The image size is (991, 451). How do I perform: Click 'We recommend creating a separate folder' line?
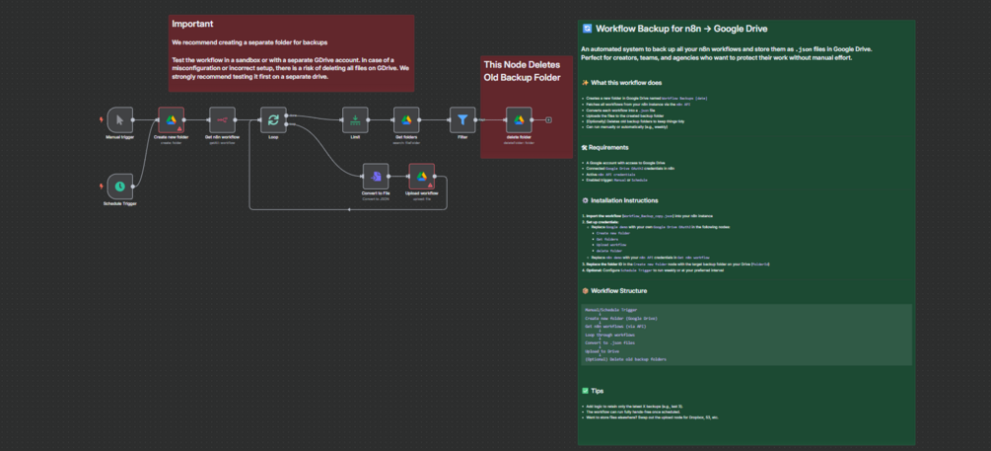(x=249, y=42)
